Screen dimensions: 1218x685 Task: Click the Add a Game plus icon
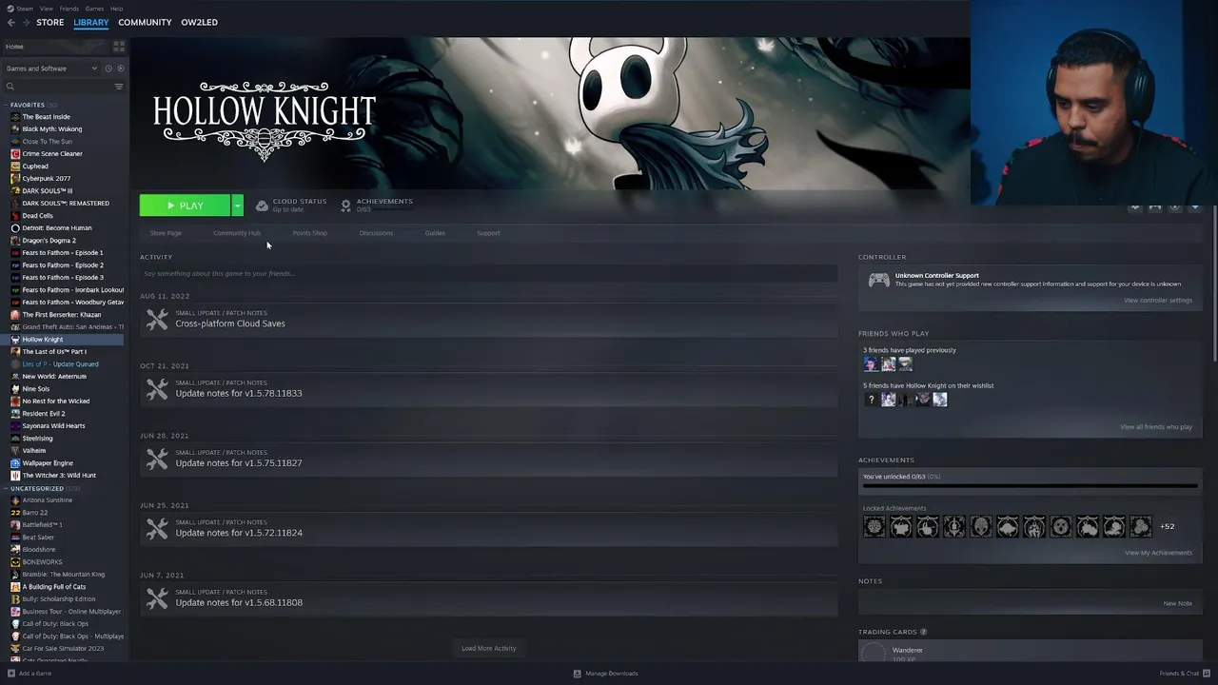click(11, 674)
